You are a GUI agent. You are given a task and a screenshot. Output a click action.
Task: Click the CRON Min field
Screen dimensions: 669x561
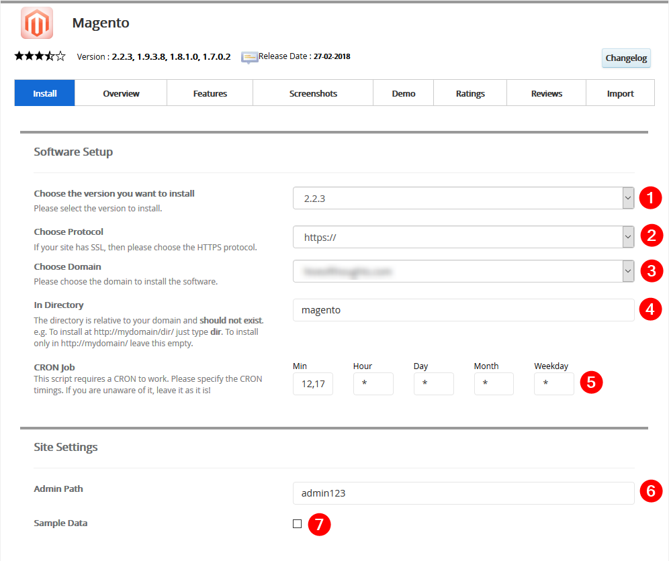click(313, 384)
